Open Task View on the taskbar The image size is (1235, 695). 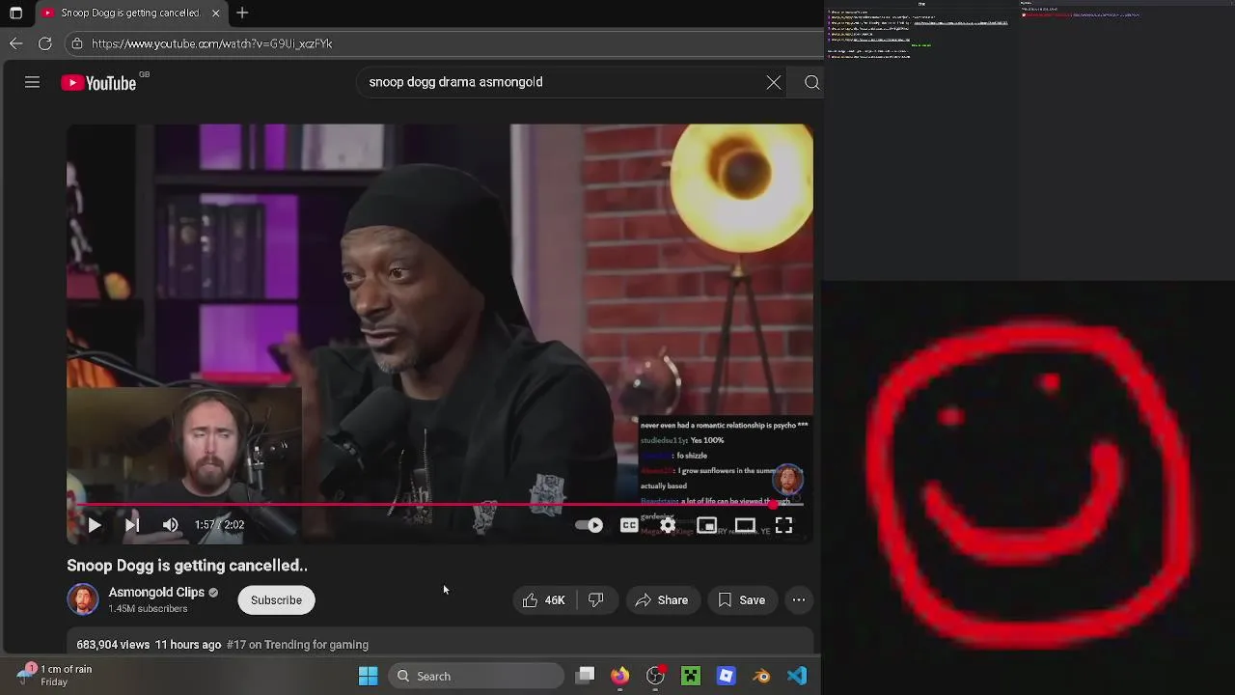pos(586,676)
